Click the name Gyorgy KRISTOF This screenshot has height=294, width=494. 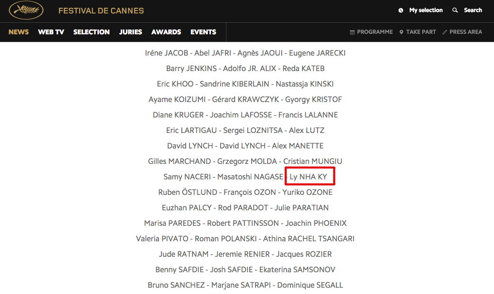coord(314,100)
